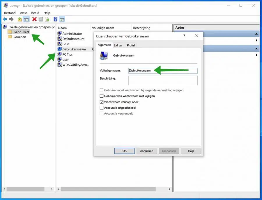The image size is (262, 200).
Task: Open the blue Help toolbar icon
Action: click(56, 19)
